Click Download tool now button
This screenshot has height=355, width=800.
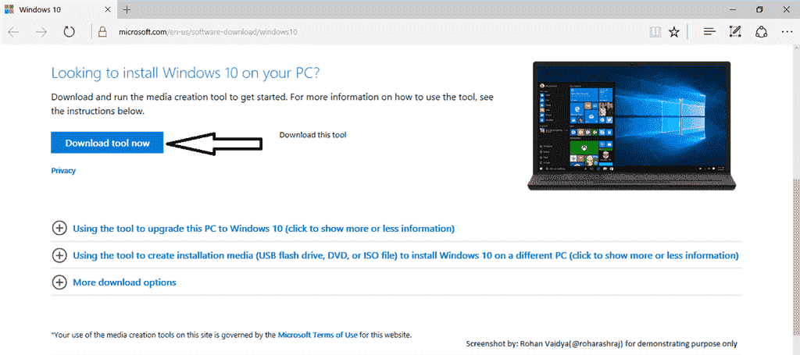point(107,143)
